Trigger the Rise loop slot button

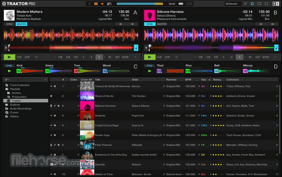click(x=187, y=71)
